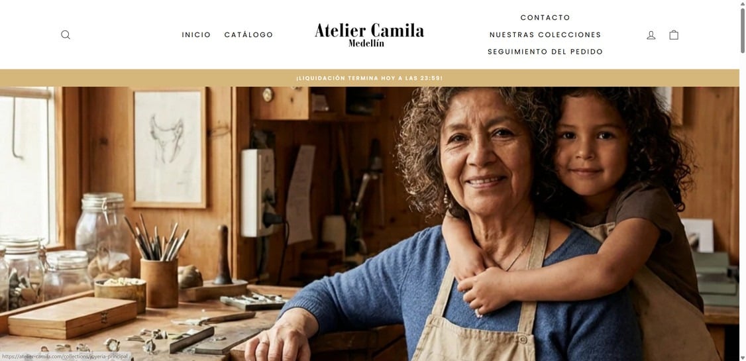
Task: Click the liquidación announcement banner text
Action: click(x=369, y=78)
